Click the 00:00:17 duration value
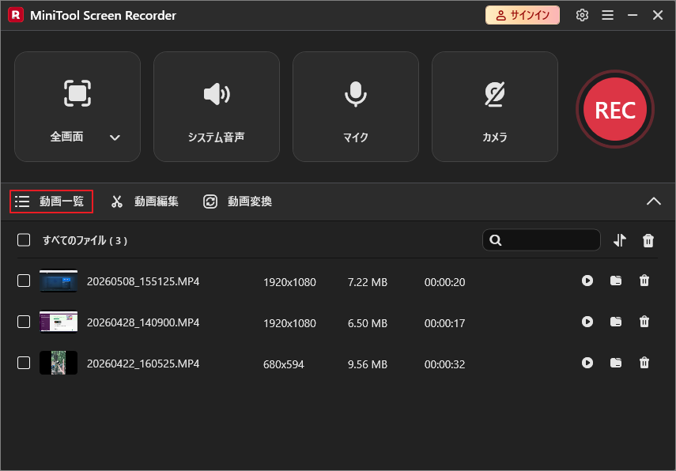Screen dimensions: 676x471 (444, 323)
